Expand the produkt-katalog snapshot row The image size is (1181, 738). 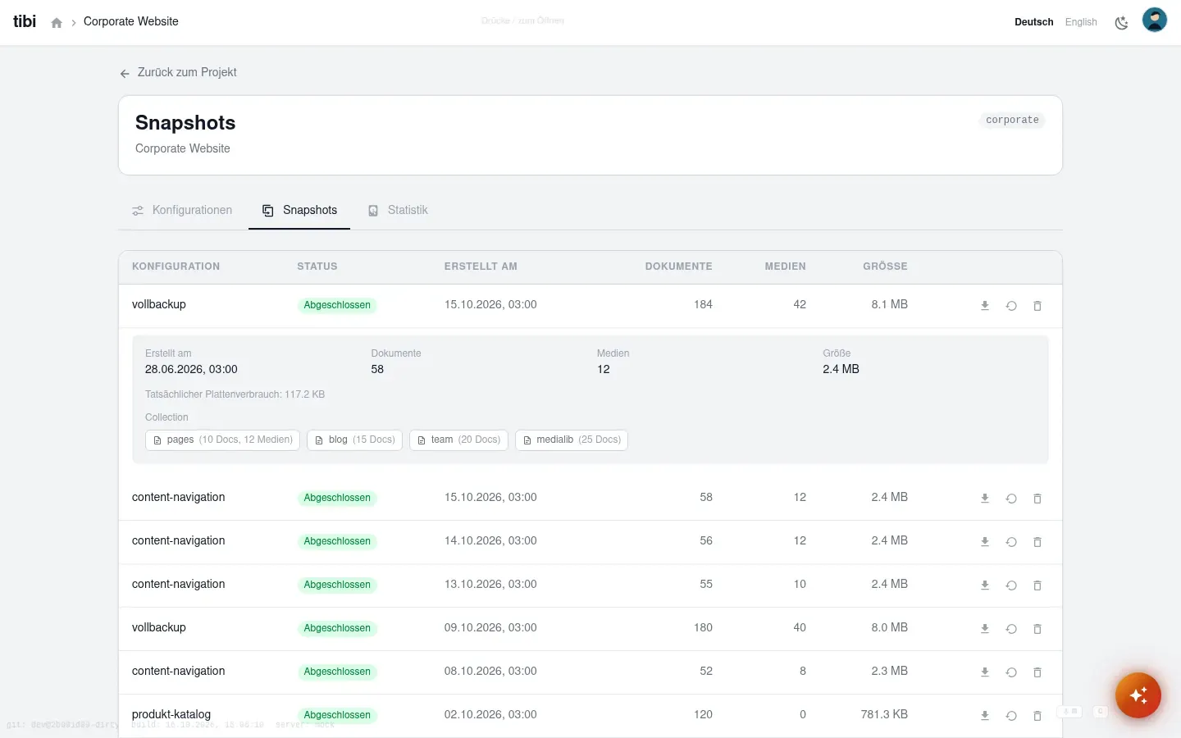pos(590,715)
